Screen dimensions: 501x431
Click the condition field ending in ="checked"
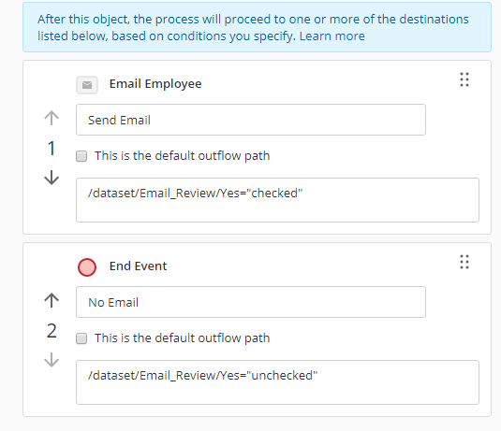tap(277, 200)
